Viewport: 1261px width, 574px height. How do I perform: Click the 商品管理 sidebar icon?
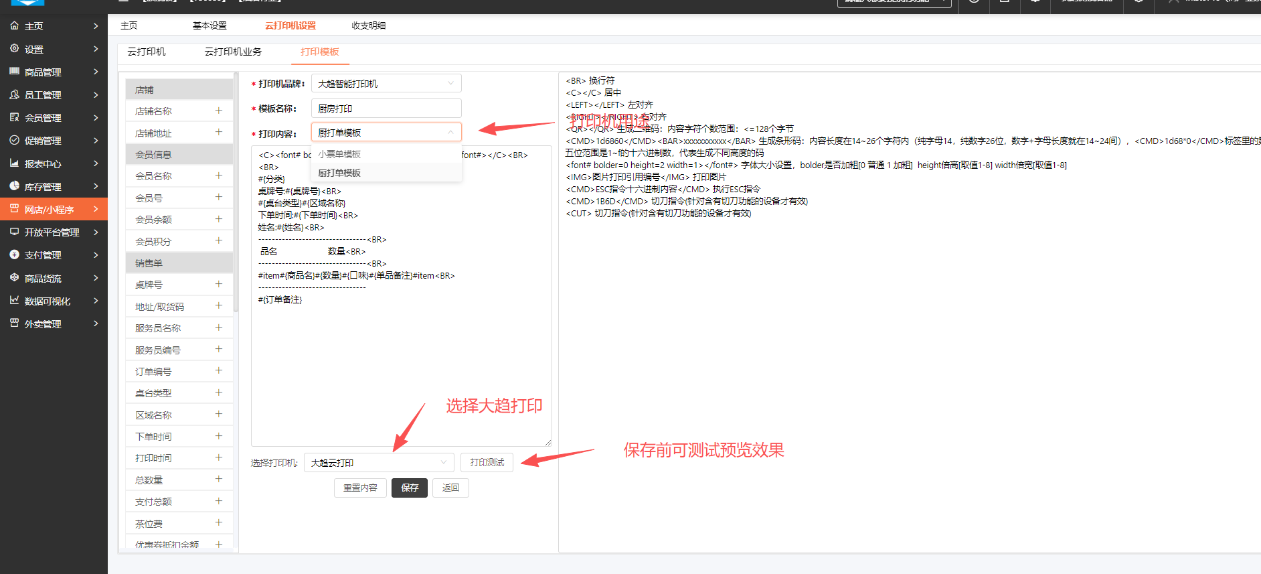click(x=14, y=72)
